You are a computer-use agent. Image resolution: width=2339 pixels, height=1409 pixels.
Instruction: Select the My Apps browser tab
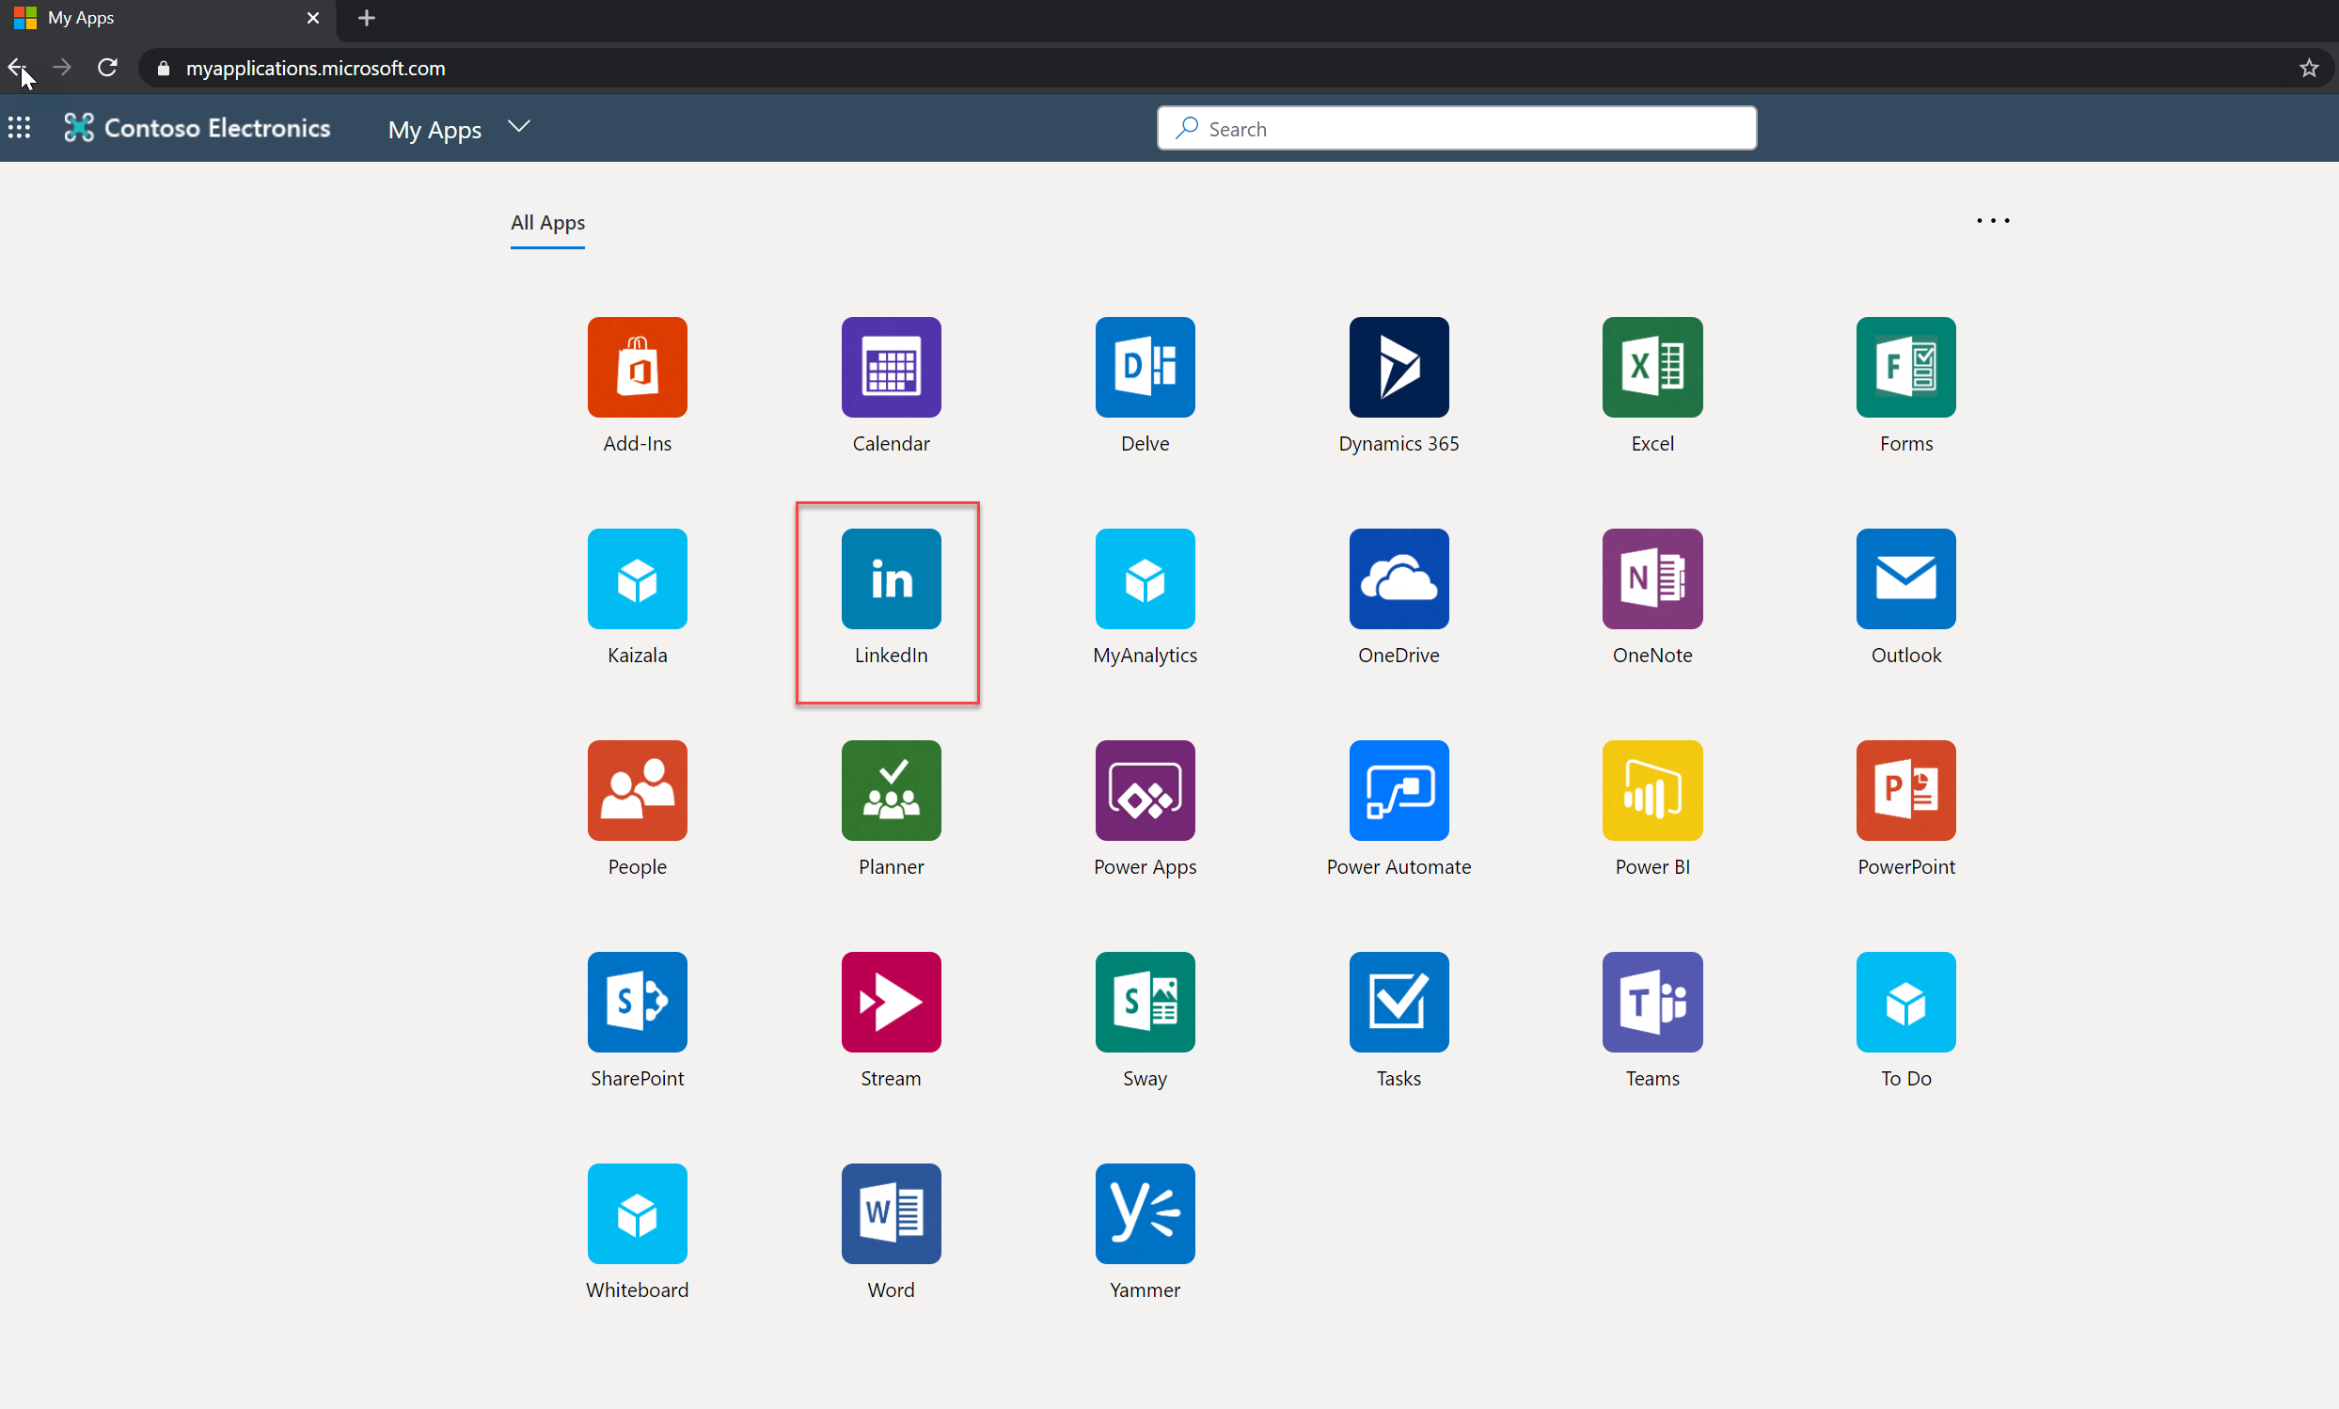(167, 18)
